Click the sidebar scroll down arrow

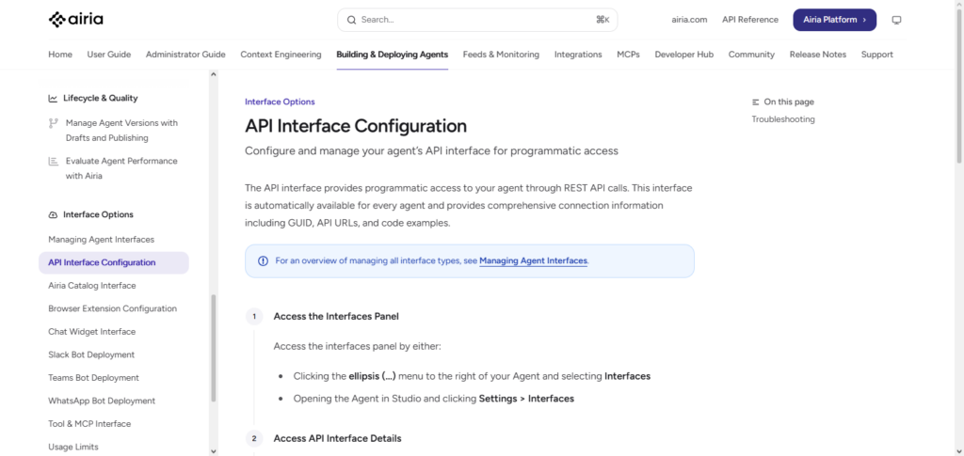(214, 451)
